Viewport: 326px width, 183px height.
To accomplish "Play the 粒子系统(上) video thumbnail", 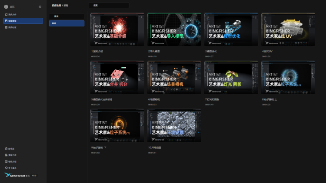I will point(288,78).
